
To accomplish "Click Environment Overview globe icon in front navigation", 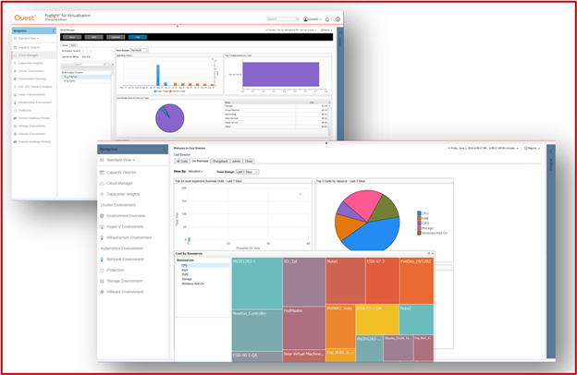I will click(x=102, y=216).
